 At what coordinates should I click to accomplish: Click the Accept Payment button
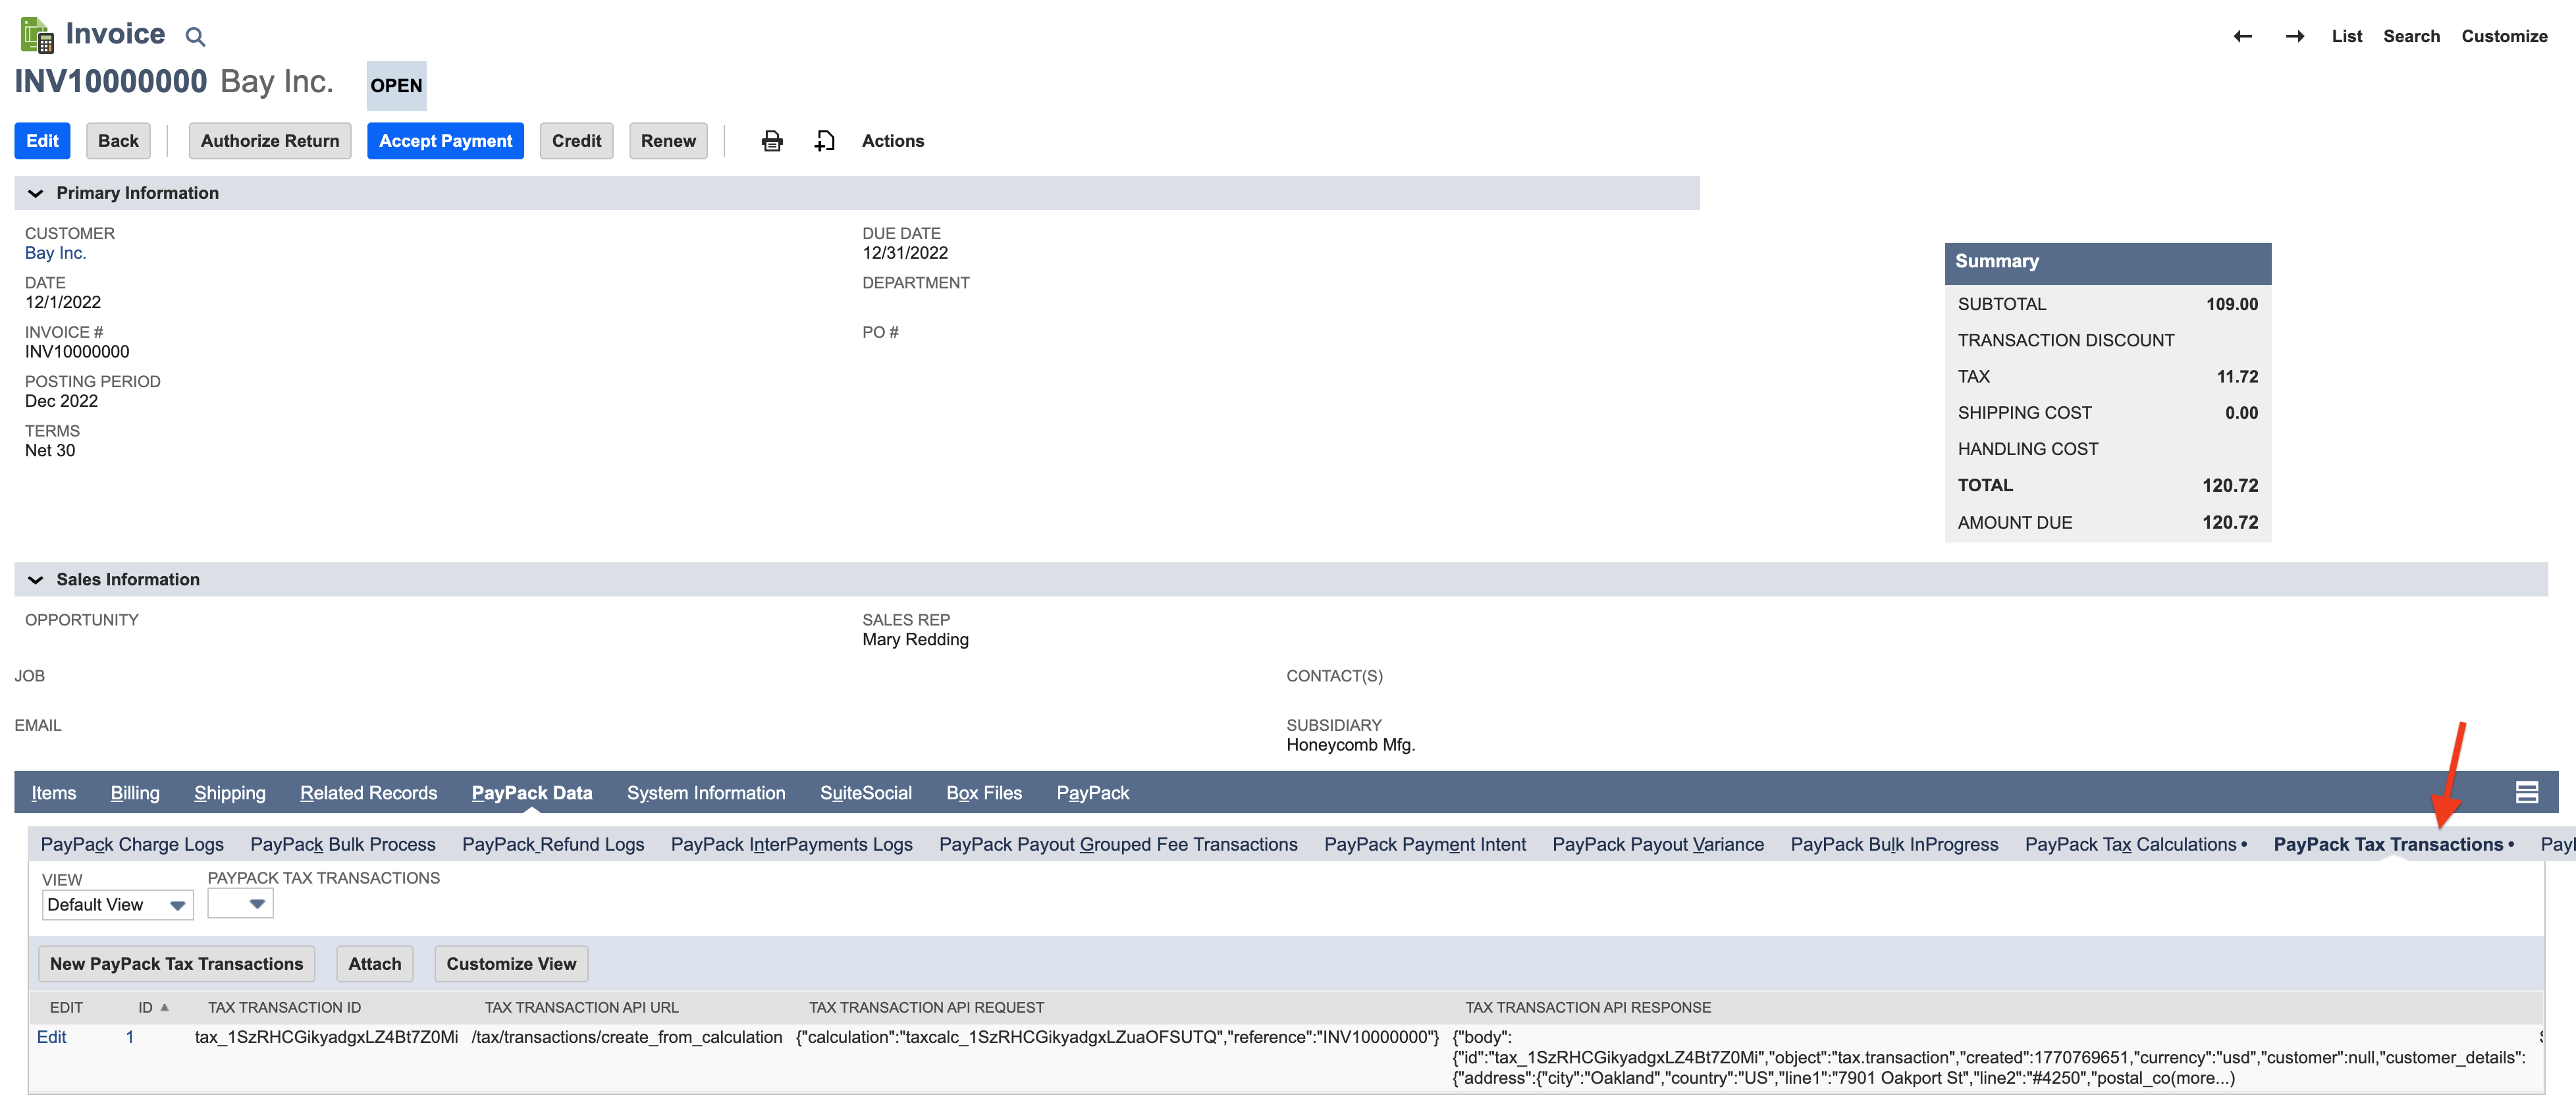click(445, 140)
